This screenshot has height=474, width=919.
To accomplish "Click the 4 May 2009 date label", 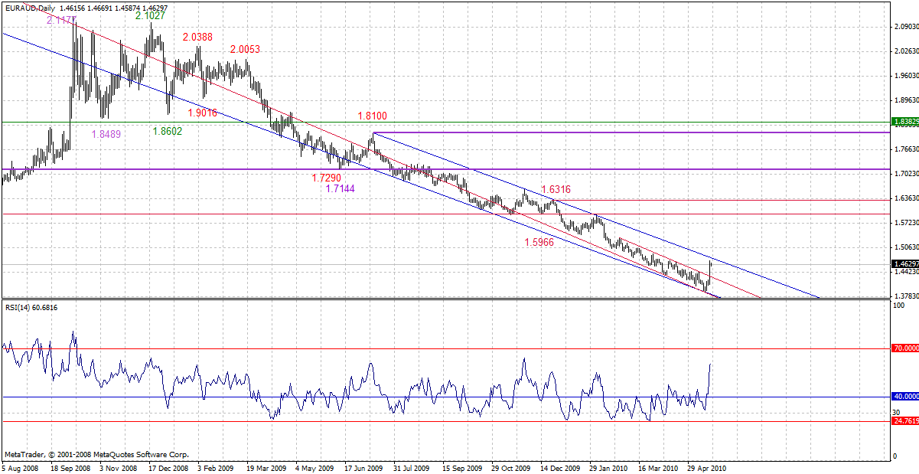I will (314, 468).
